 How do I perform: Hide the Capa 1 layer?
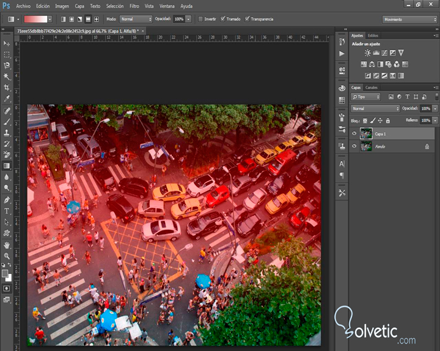(x=354, y=133)
